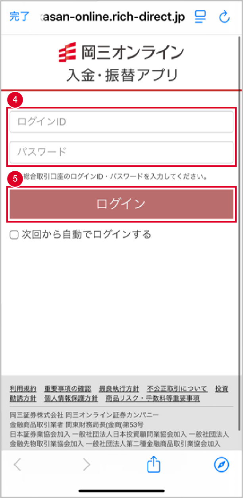
Task: Tap the 完了 button to close browser
Action: pyautogui.click(x=19, y=17)
